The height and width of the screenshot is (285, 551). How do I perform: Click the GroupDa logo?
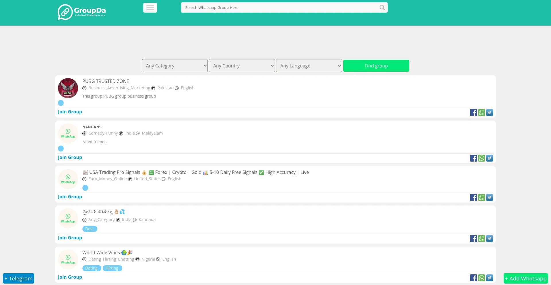click(x=82, y=12)
